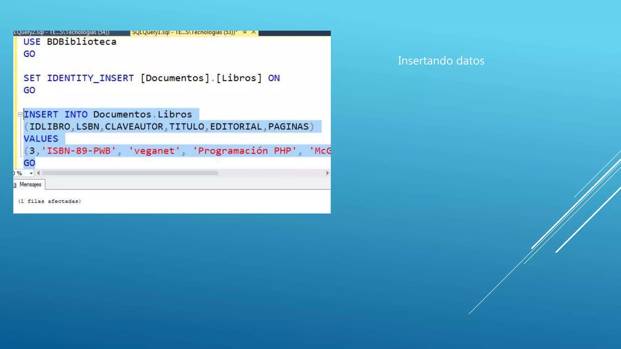This screenshot has width=621, height=349.
Task: Place cursor on USE BDBiblioteca line
Action: [x=70, y=42]
